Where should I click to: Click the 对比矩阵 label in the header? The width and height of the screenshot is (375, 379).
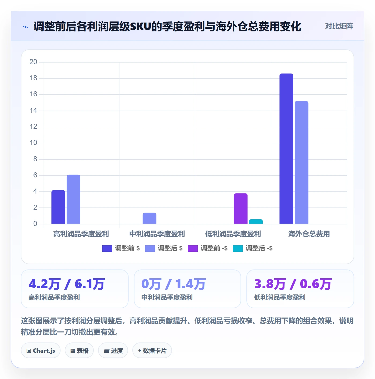point(339,26)
